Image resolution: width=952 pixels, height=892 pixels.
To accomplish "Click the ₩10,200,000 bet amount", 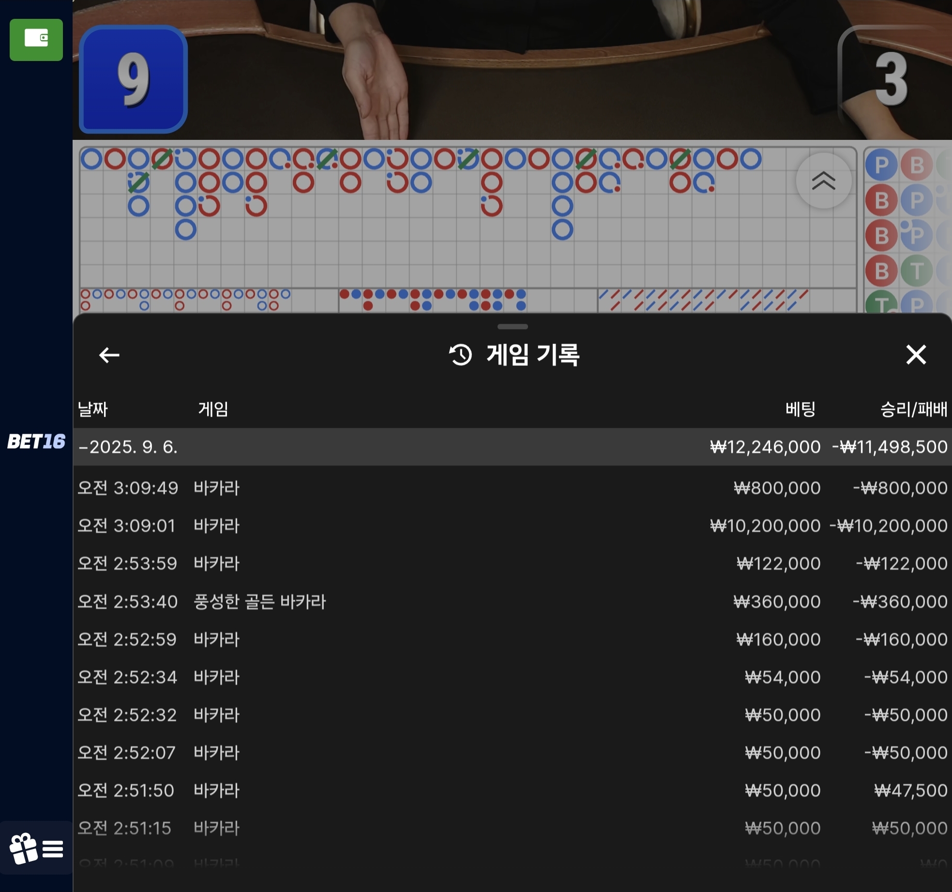I will (x=765, y=526).
